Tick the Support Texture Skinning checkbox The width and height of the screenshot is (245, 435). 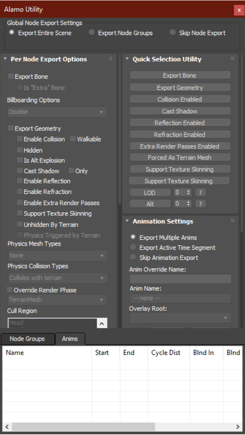click(19, 213)
